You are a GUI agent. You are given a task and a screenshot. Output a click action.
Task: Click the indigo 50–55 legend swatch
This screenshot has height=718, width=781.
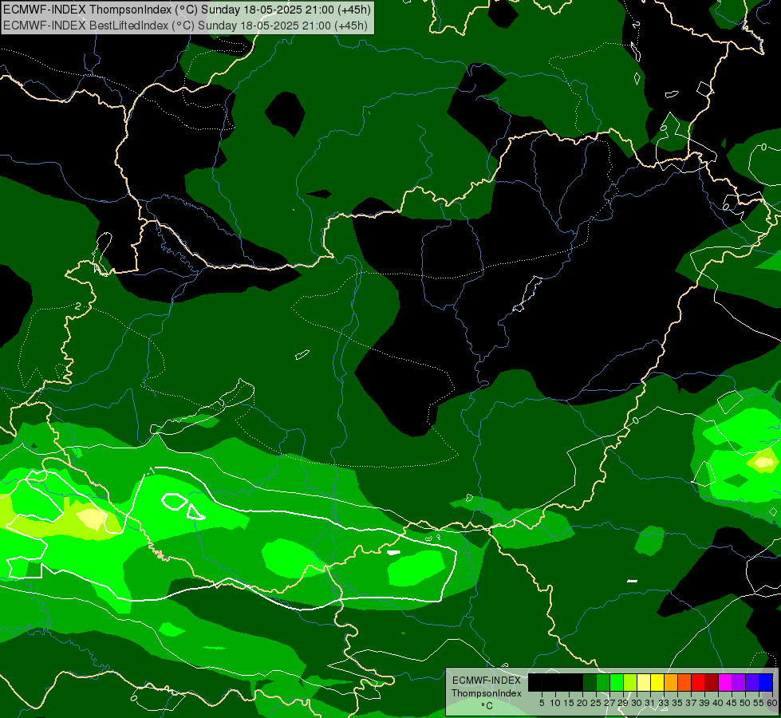coord(752,682)
